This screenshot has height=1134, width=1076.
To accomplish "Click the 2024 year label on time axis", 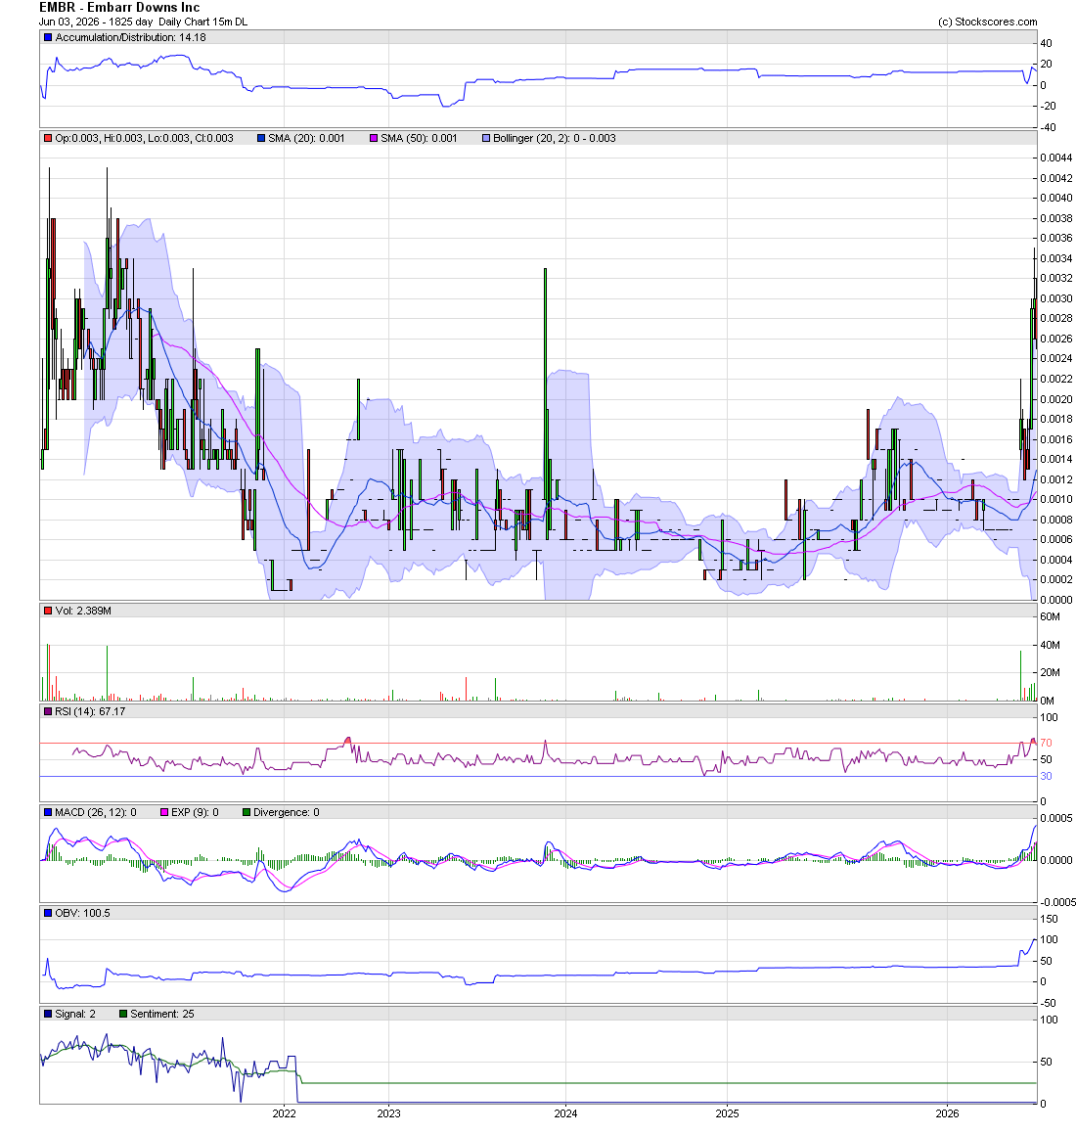I will (x=565, y=1113).
